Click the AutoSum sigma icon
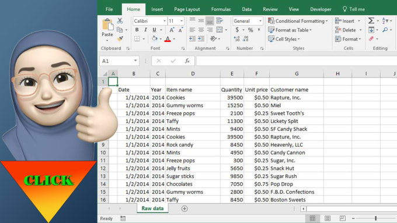 click(x=371, y=21)
